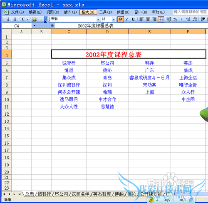Viewport: 208px width, 203px height.
Task: Go to last sheet tab arrow
Action: pos(20,194)
